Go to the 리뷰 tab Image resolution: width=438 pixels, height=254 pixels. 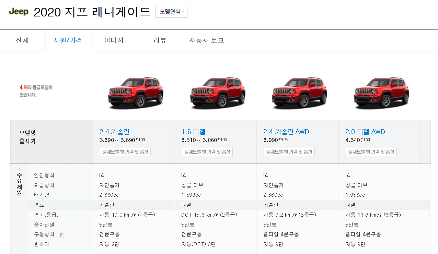(160, 40)
